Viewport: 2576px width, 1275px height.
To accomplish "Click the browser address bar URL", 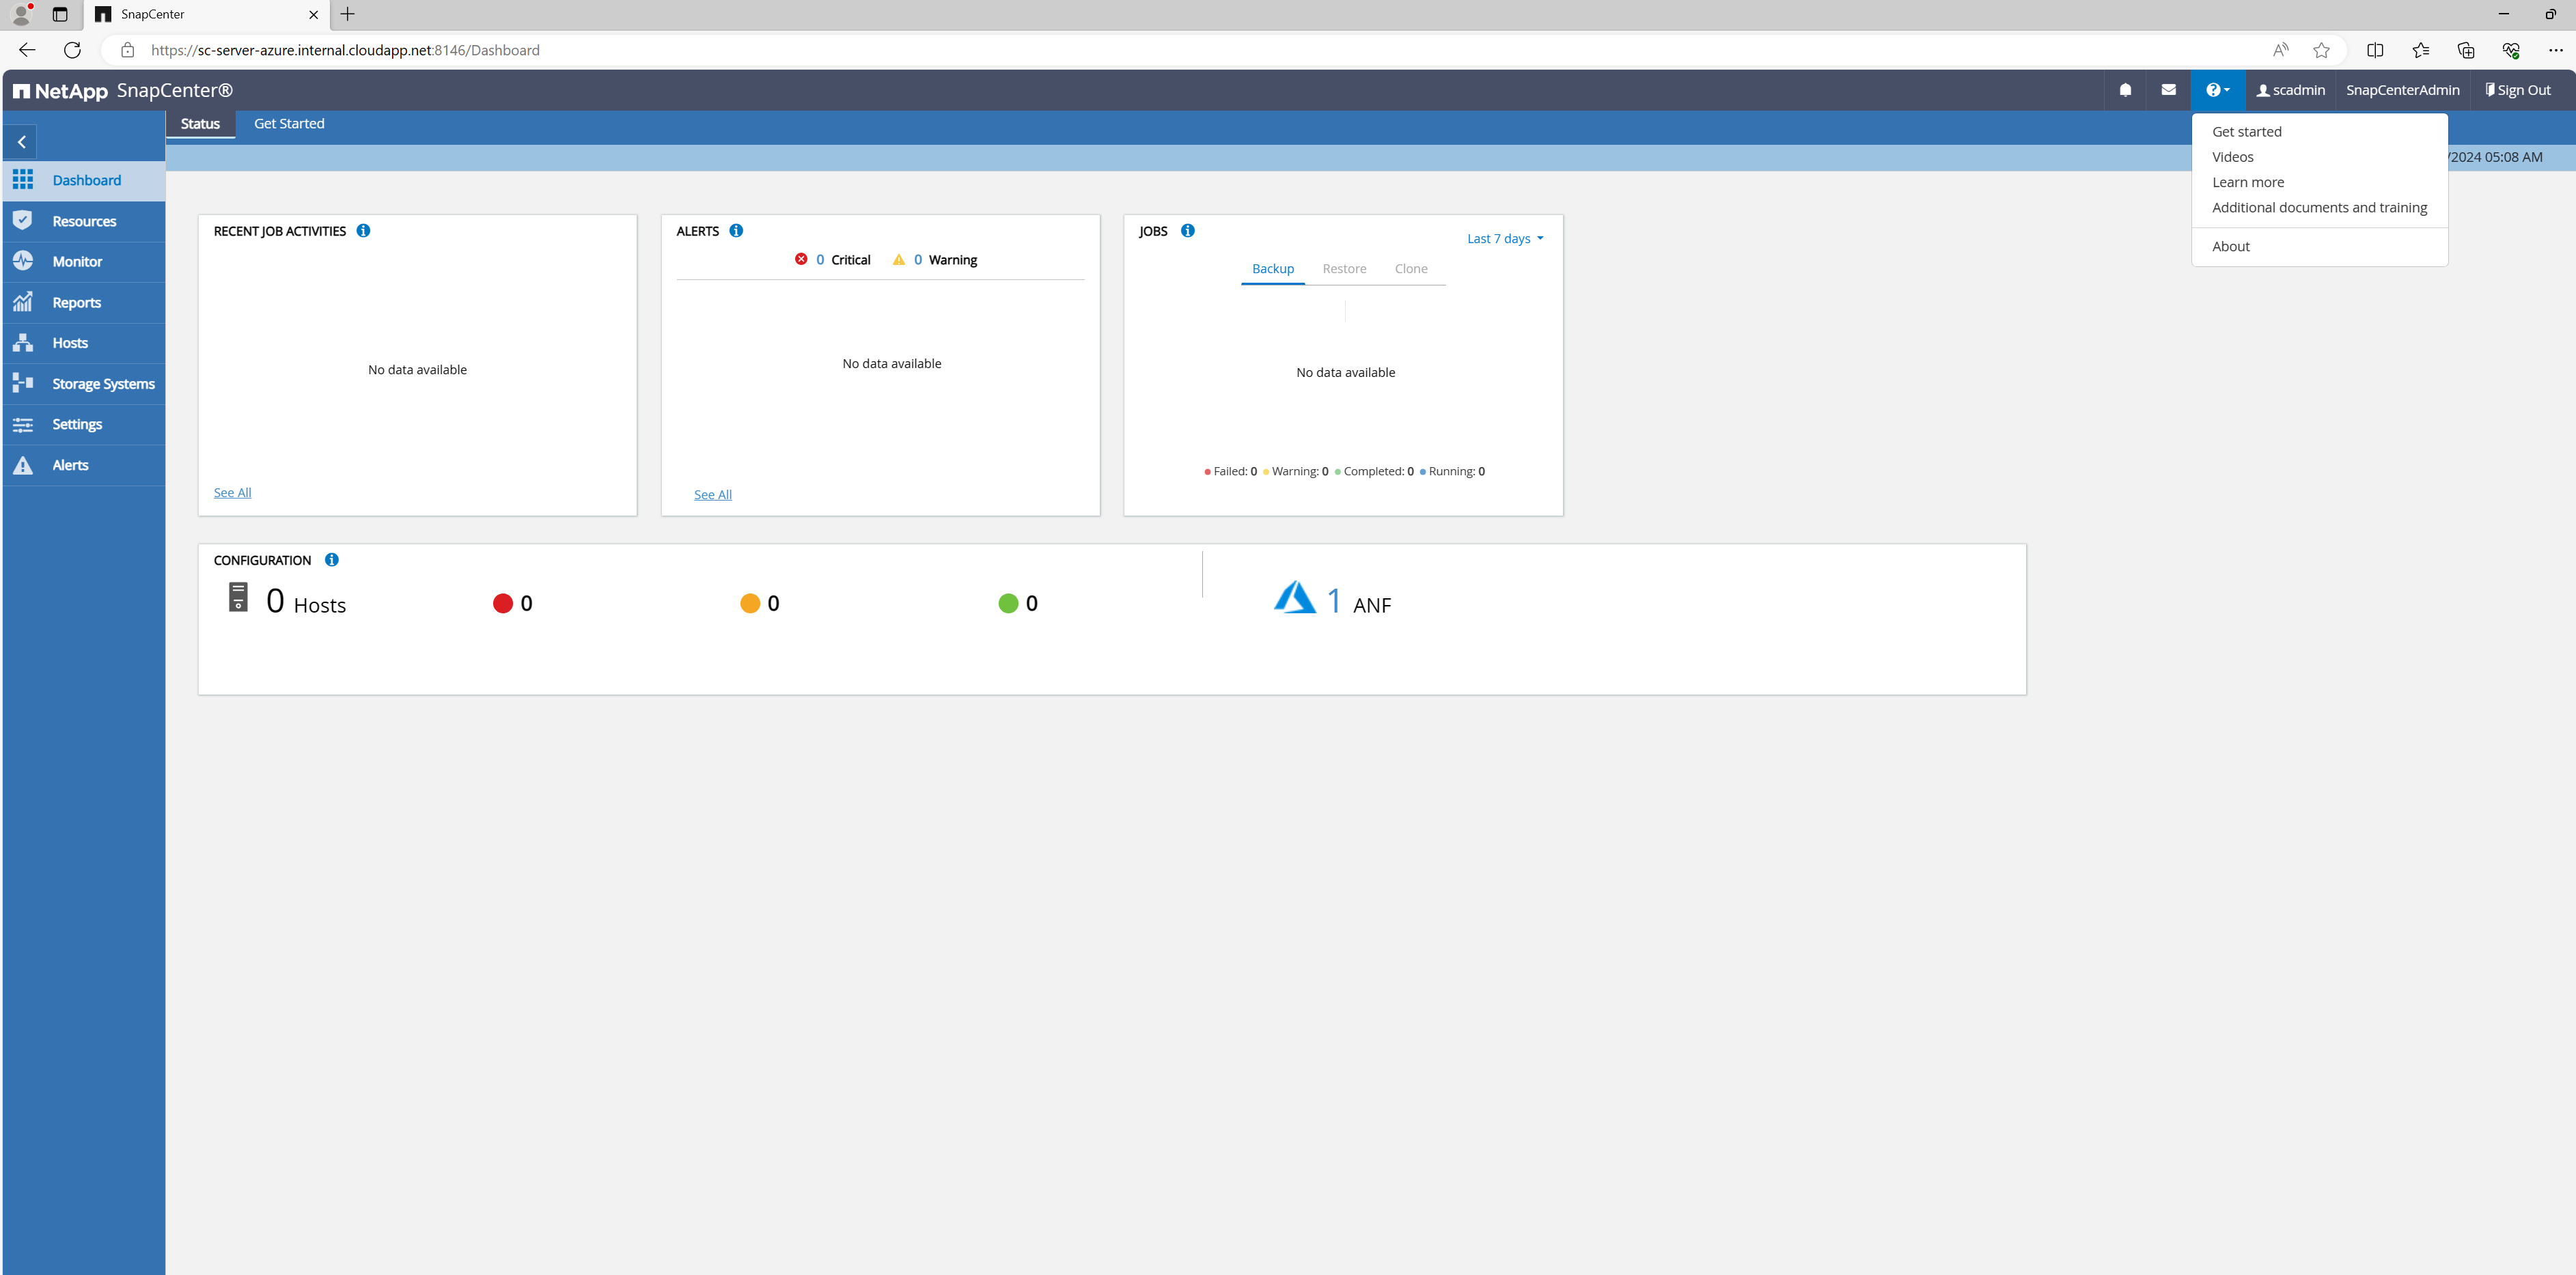I will click(x=345, y=50).
